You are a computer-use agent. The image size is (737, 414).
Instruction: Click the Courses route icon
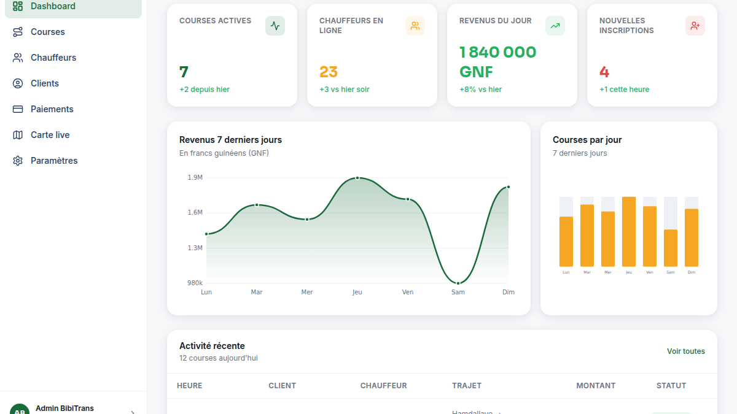(x=18, y=32)
